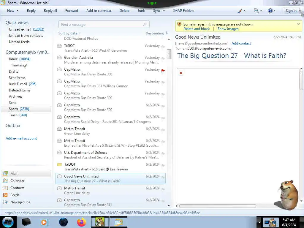Open the paintbrush colorizer dropdown arrow
Screen dimensions: 304x228
245,11
